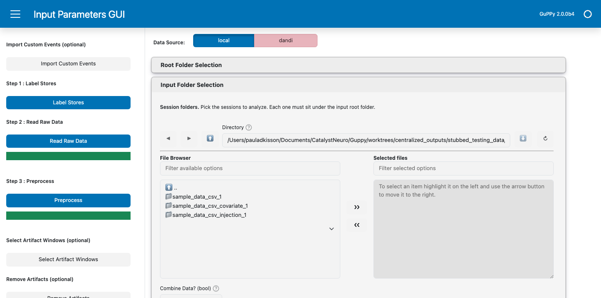Select the sample_data_csv_covariate_1 folder name
The height and width of the screenshot is (298, 601).
(210, 206)
